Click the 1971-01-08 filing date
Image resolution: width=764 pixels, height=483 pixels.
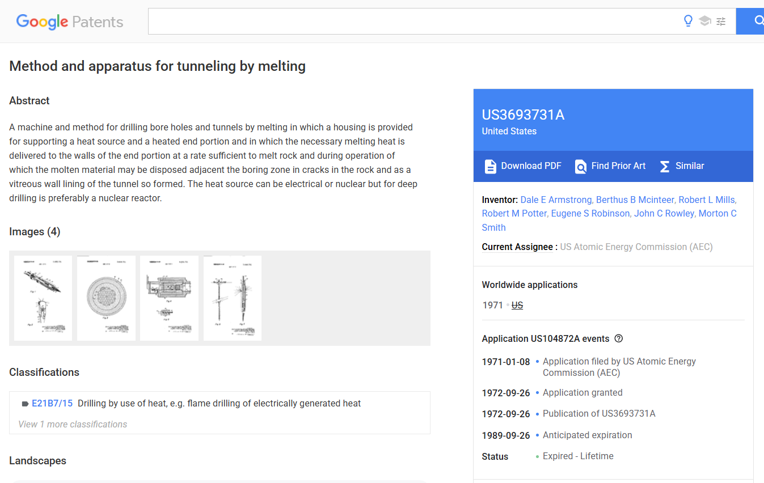point(506,362)
